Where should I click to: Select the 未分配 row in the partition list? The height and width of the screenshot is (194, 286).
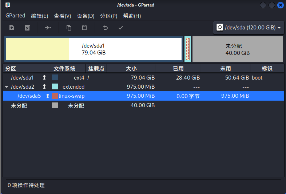coord(144,105)
